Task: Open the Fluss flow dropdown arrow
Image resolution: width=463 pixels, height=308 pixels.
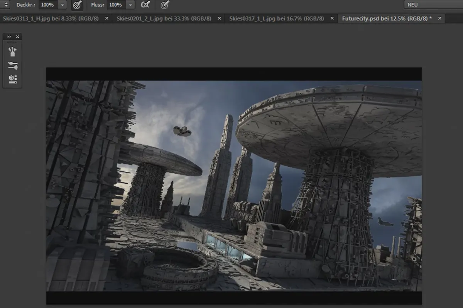Action: [131, 5]
